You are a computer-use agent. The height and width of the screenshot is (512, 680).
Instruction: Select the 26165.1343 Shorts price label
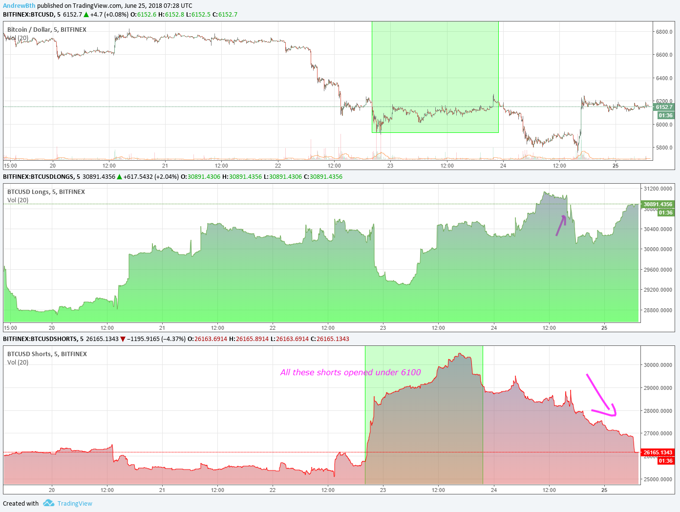click(658, 452)
